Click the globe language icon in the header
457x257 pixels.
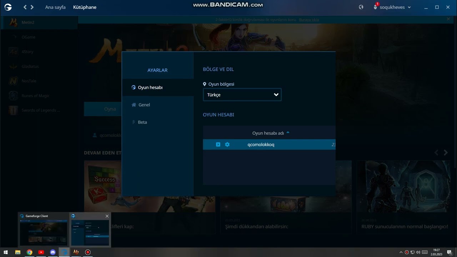[361, 7]
